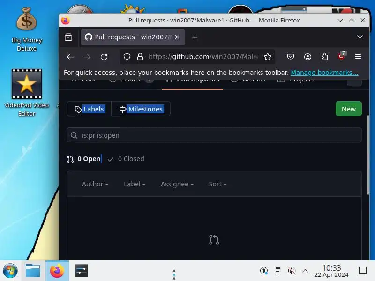Click the page vertical scrollbar thumb
This screenshot has height=281, width=375.
[368, 155]
